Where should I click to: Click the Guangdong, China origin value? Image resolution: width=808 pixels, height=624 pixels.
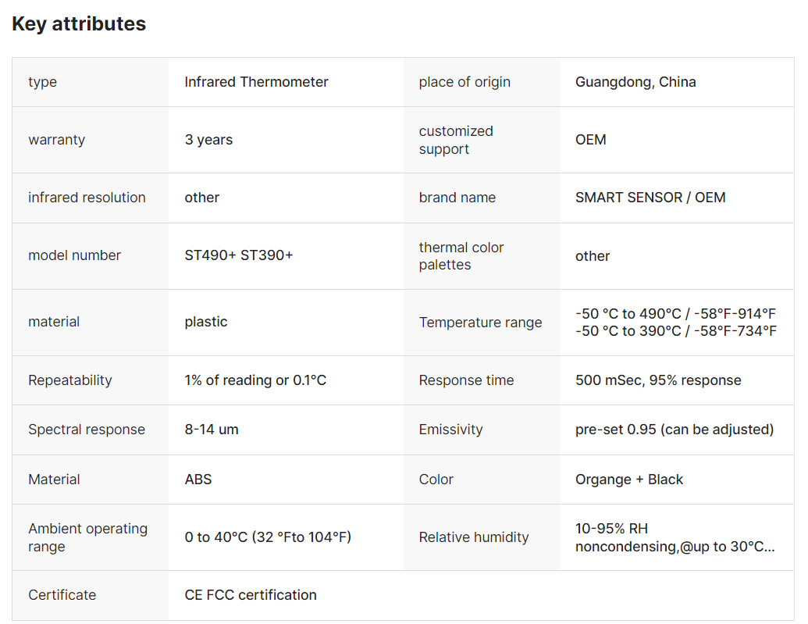(635, 82)
